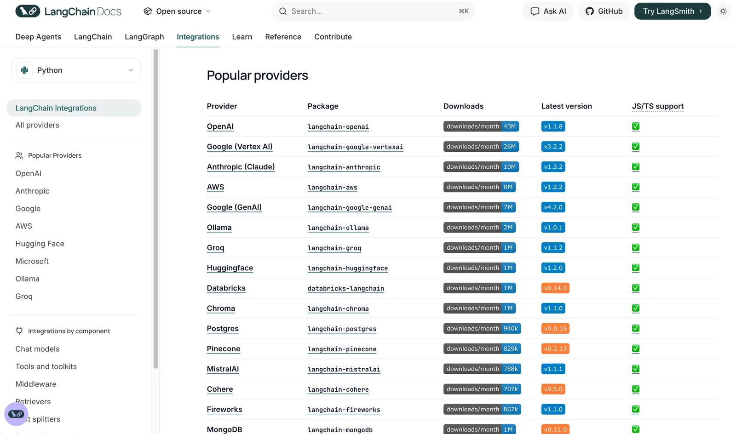Toggle the light/dark theme sun icon

[x=723, y=11]
